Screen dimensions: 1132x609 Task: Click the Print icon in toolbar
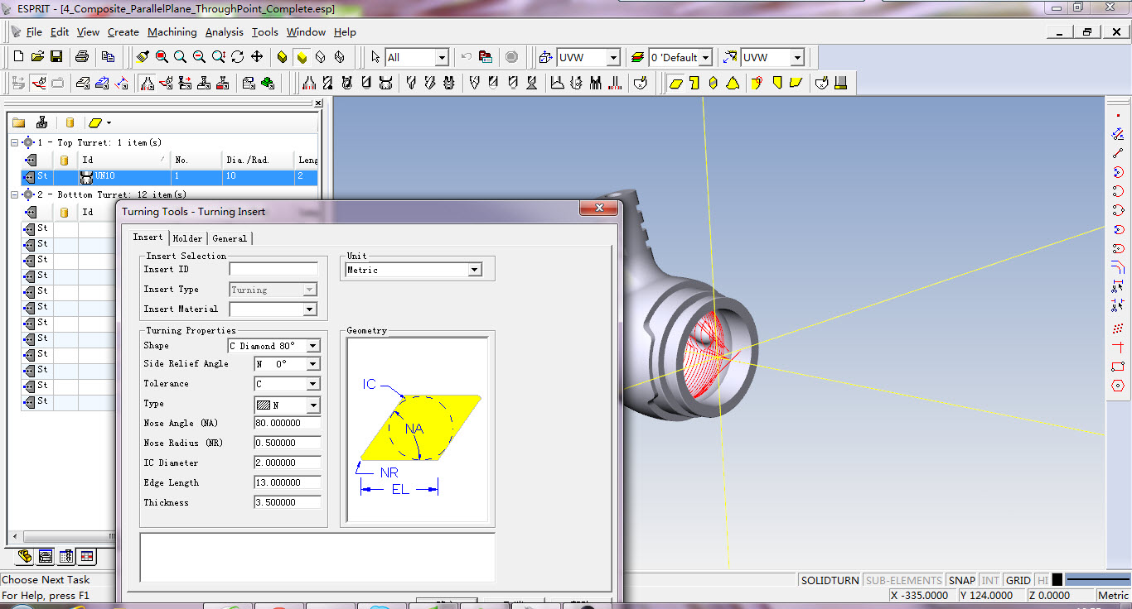[81, 57]
